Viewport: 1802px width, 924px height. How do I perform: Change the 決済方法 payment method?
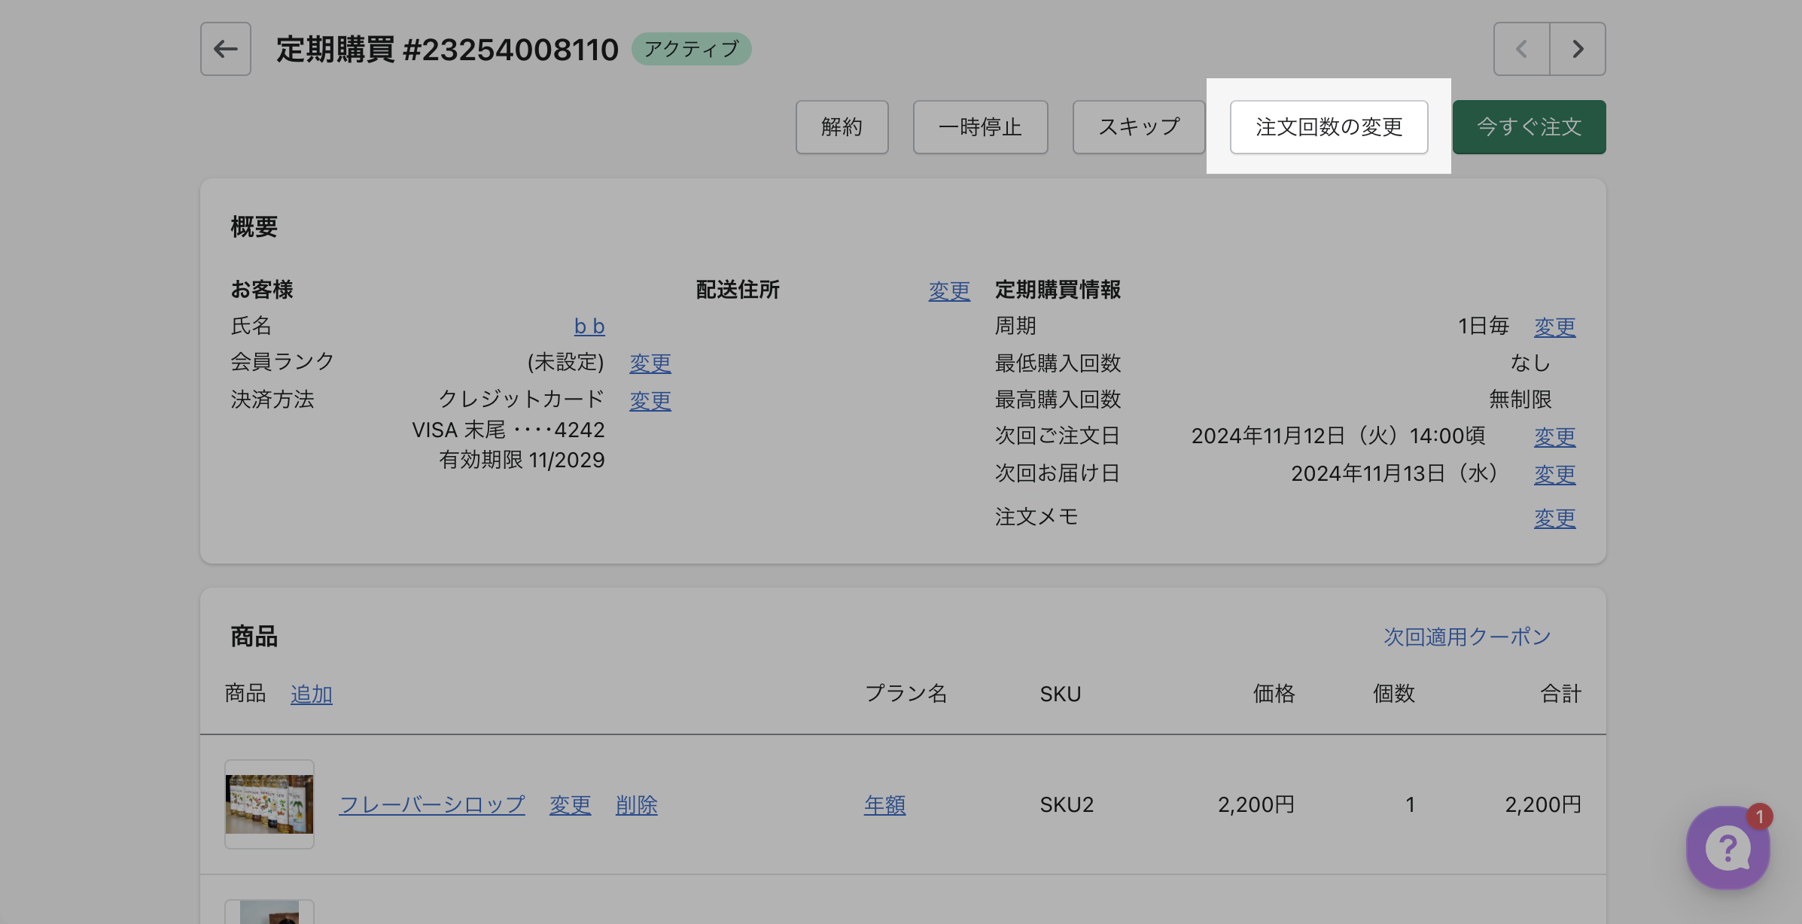pyautogui.click(x=650, y=400)
